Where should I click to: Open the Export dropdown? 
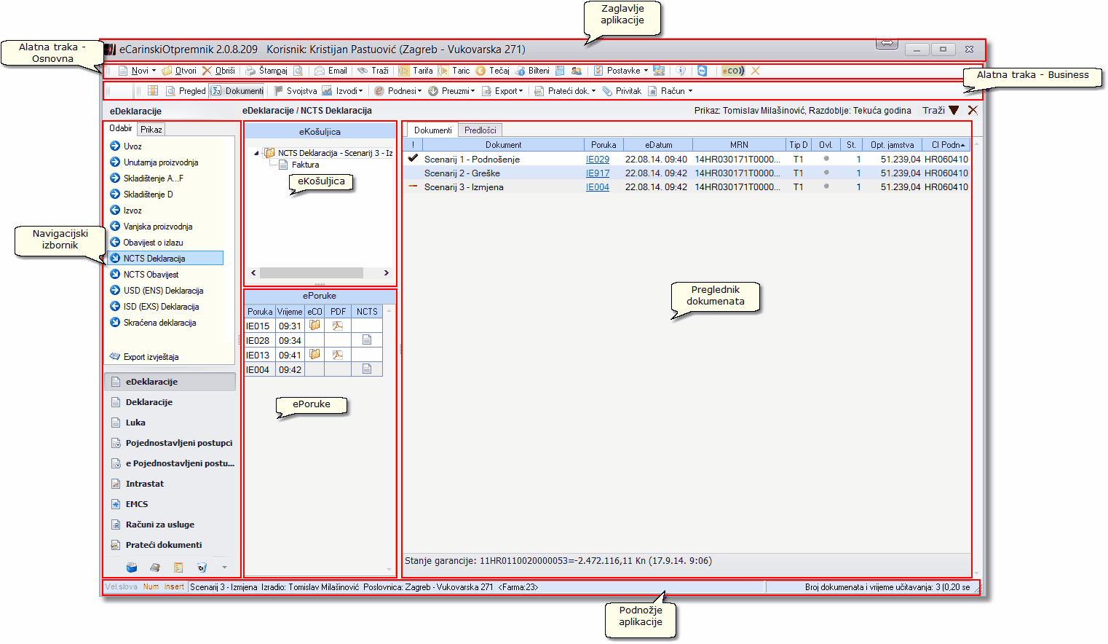(502, 91)
